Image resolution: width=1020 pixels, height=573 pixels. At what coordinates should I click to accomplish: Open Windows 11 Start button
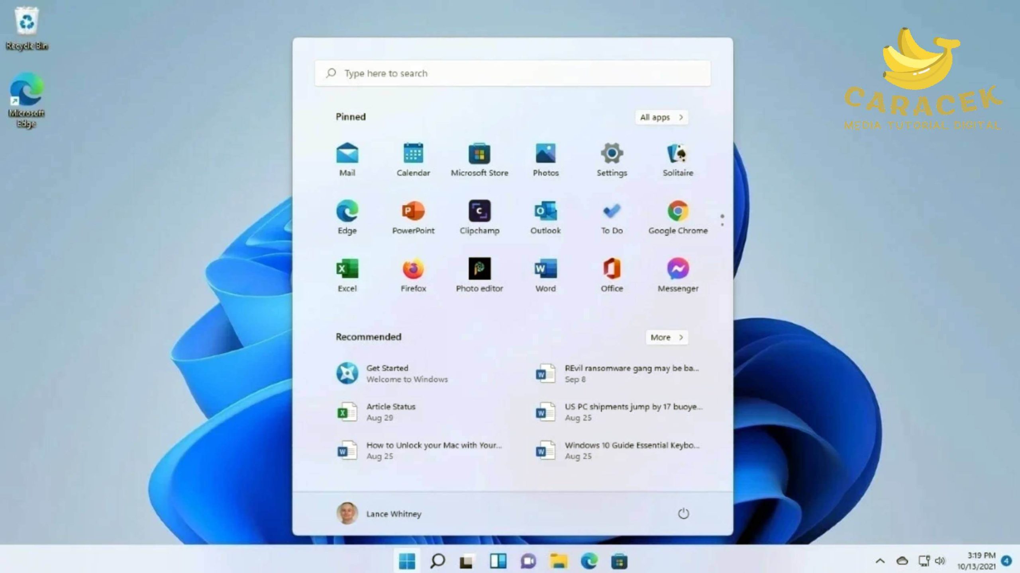click(x=406, y=560)
